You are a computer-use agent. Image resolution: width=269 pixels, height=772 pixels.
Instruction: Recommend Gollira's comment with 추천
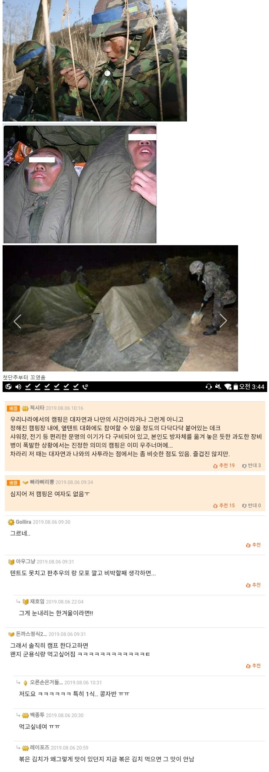[x=253, y=545]
